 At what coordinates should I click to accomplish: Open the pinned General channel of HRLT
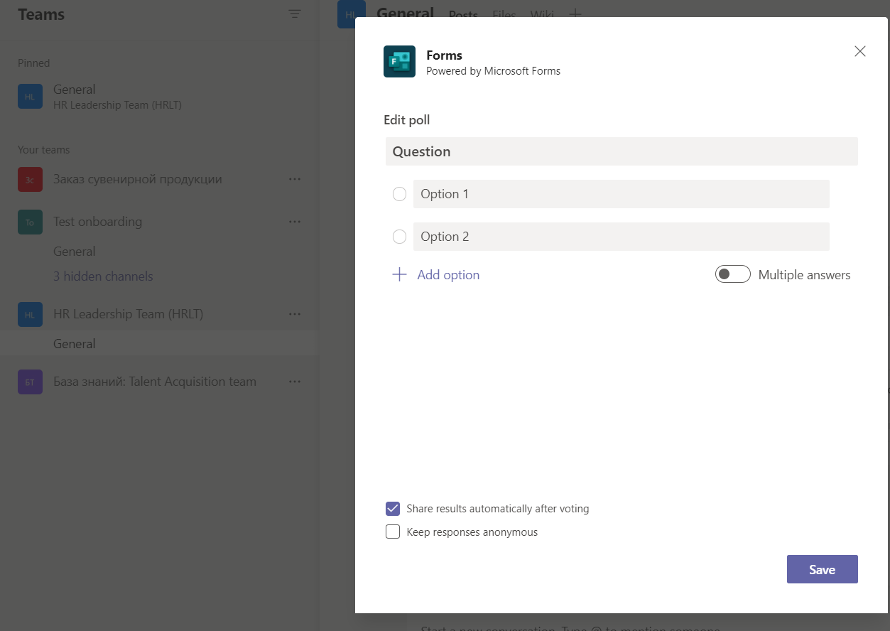(160, 97)
